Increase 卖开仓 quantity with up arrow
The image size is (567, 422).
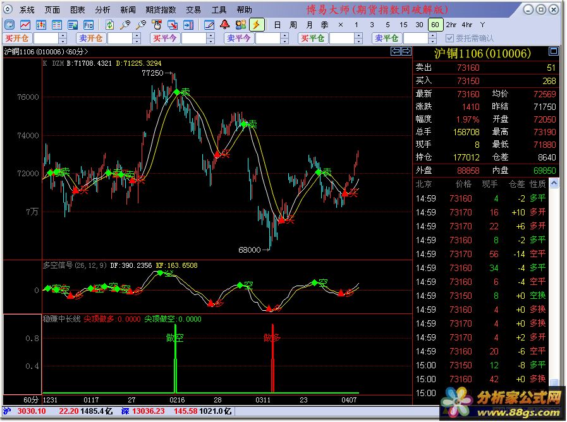tap(137, 35)
